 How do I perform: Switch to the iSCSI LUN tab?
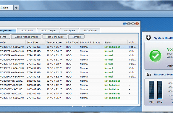tap(27, 30)
